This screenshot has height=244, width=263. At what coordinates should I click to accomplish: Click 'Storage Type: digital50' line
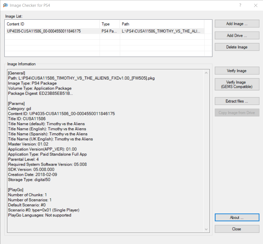pos(29,180)
